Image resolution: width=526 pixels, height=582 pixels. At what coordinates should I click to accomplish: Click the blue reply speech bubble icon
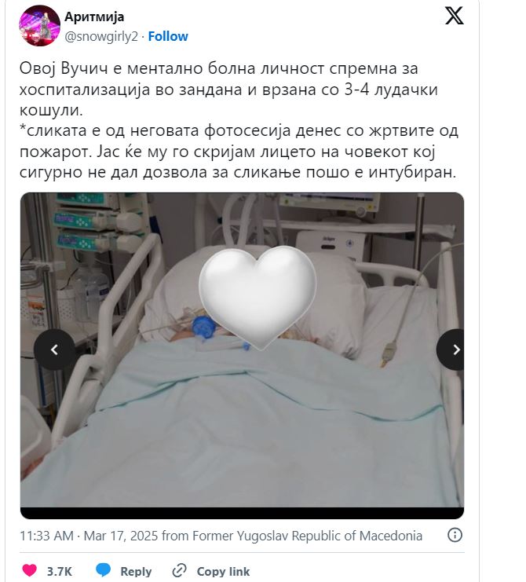point(103,569)
